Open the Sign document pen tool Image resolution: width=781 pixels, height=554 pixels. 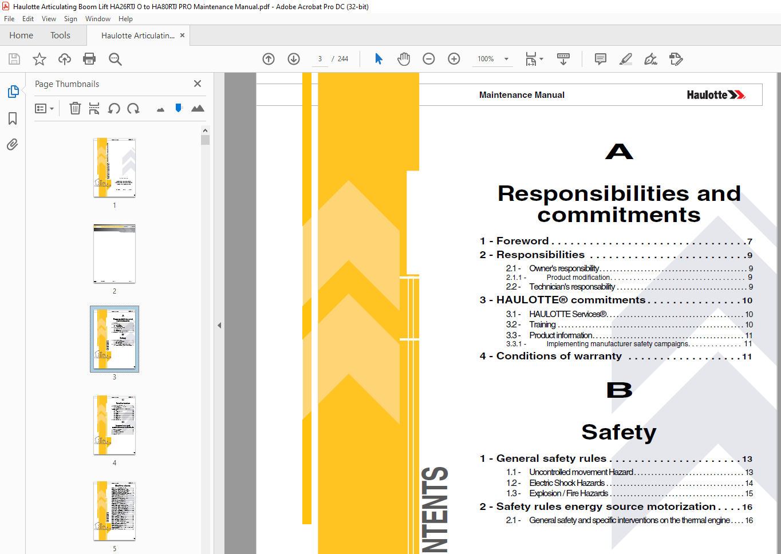coord(650,59)
